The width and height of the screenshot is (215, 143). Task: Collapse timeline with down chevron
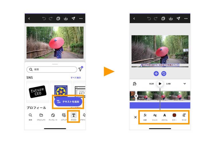[185, 84]
